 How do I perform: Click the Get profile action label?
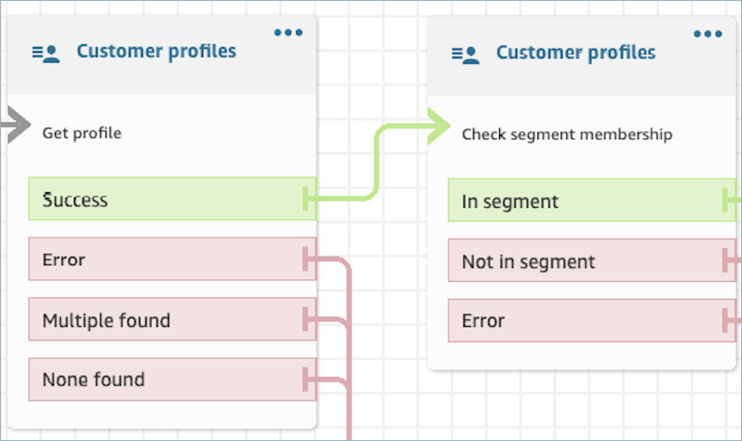pyautogui.click(x=82, y=133)
